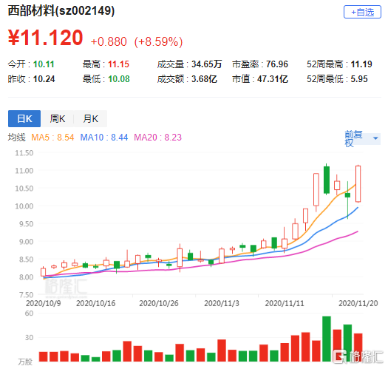Viewport: 388px width, 369px height.
Task: Click the 52-week high value 11.19
Action: click(361, 64)
